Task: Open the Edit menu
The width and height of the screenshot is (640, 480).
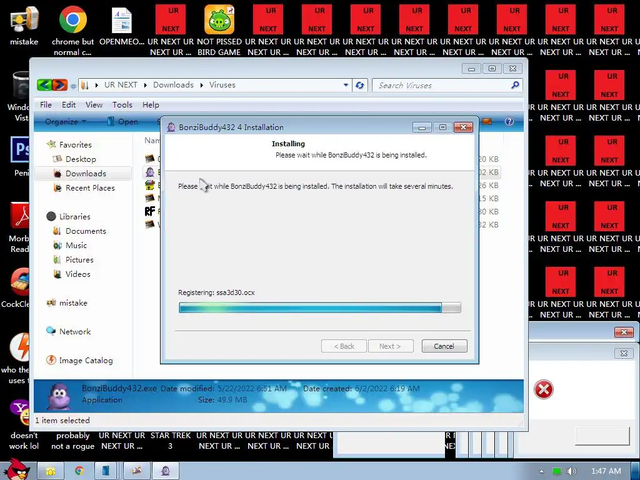Action: 69,105
